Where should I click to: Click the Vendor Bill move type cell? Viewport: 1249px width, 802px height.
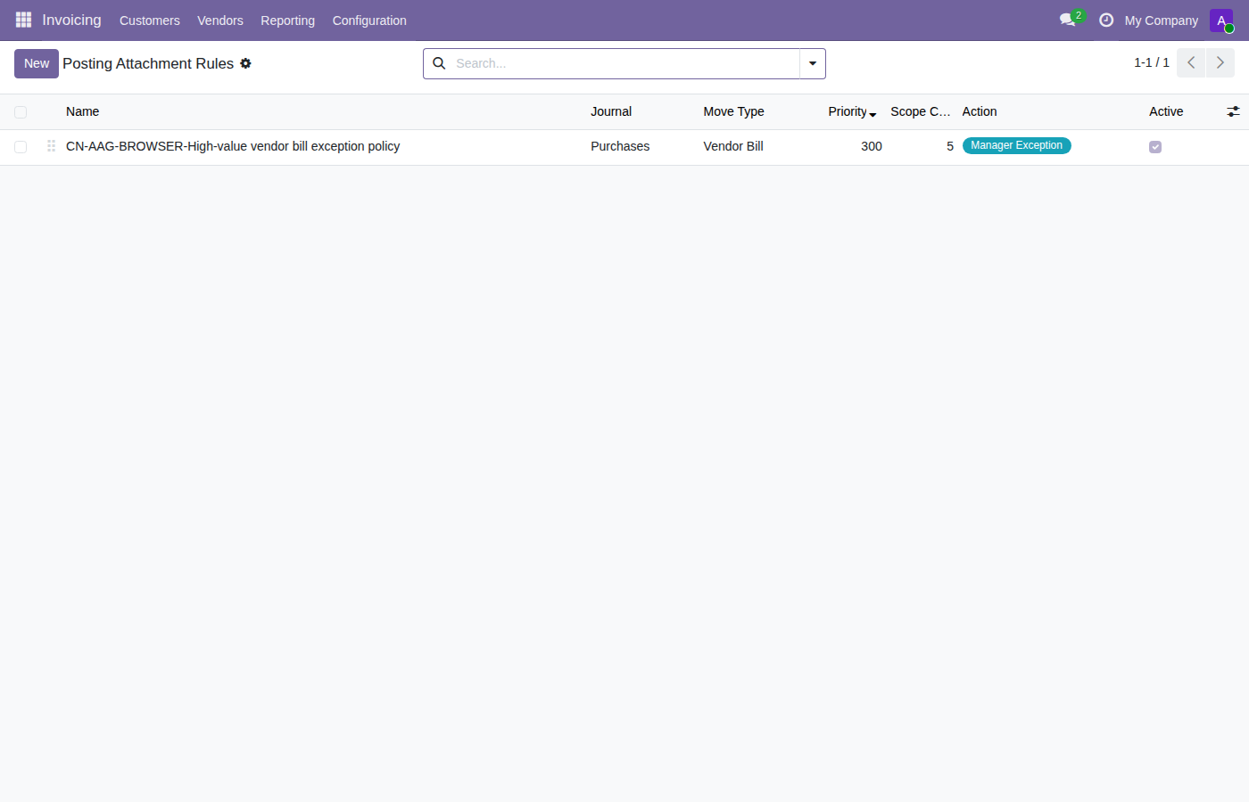(x=733, y=146)
